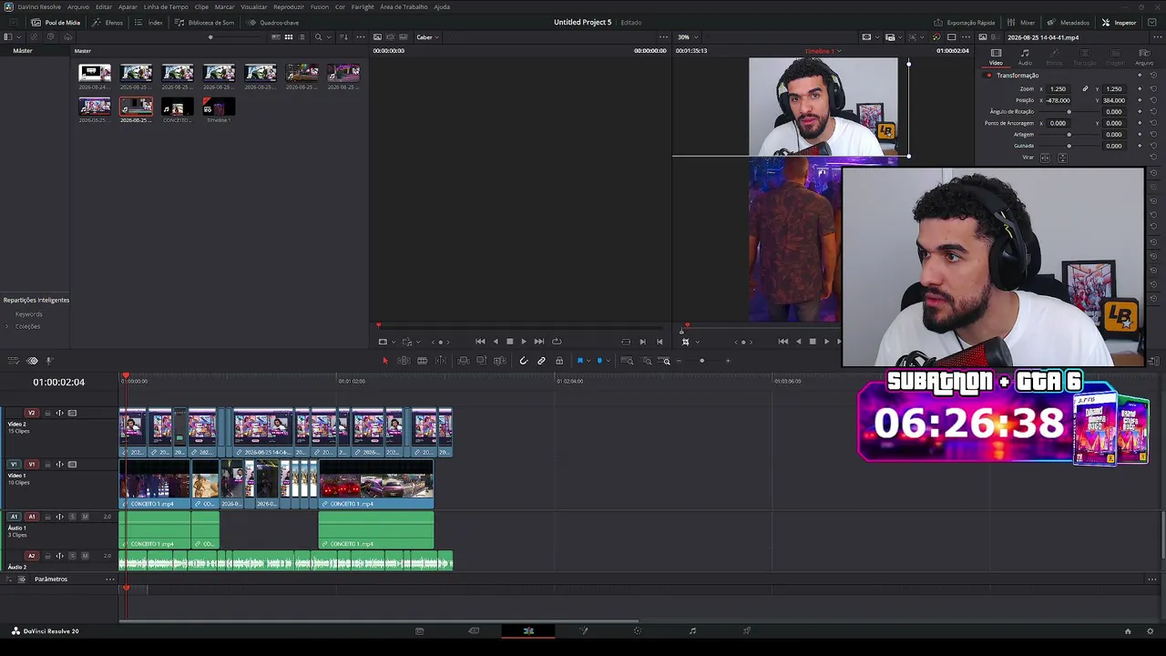Mute the Áudio 1 track
This screenshot has width=1166, height=656.
click(85, 517)
